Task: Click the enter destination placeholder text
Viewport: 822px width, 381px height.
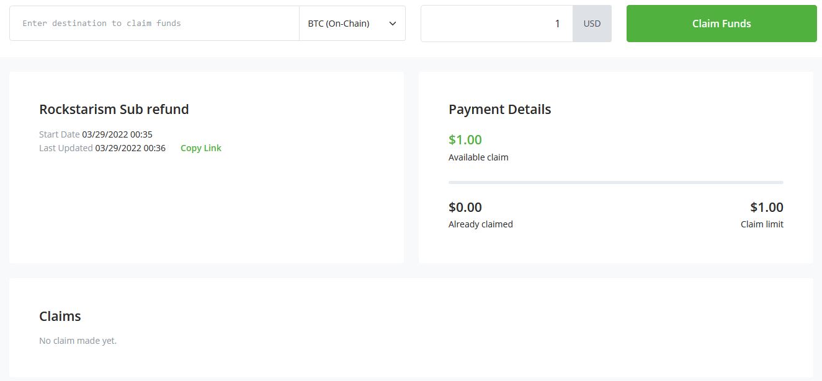Action: point(101,23)
